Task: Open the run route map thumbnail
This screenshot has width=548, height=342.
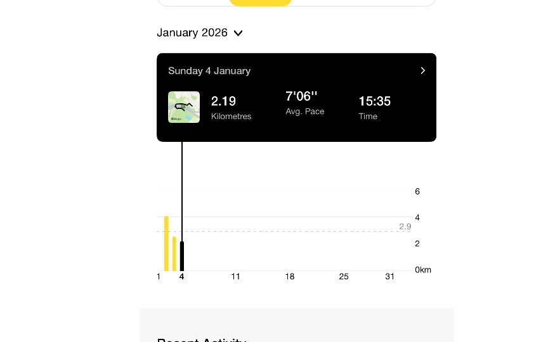Action: click(184, 107)
